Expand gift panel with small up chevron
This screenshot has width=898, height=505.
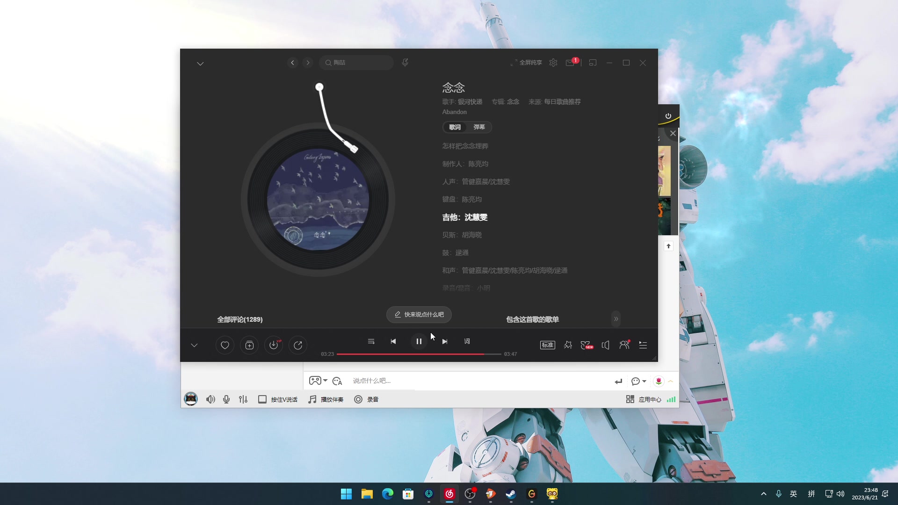coord(671,382)
